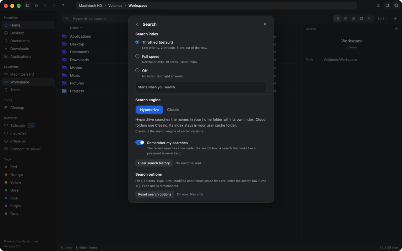
Task: Toggle the Remember my searches switch
Action: [140, 142]
